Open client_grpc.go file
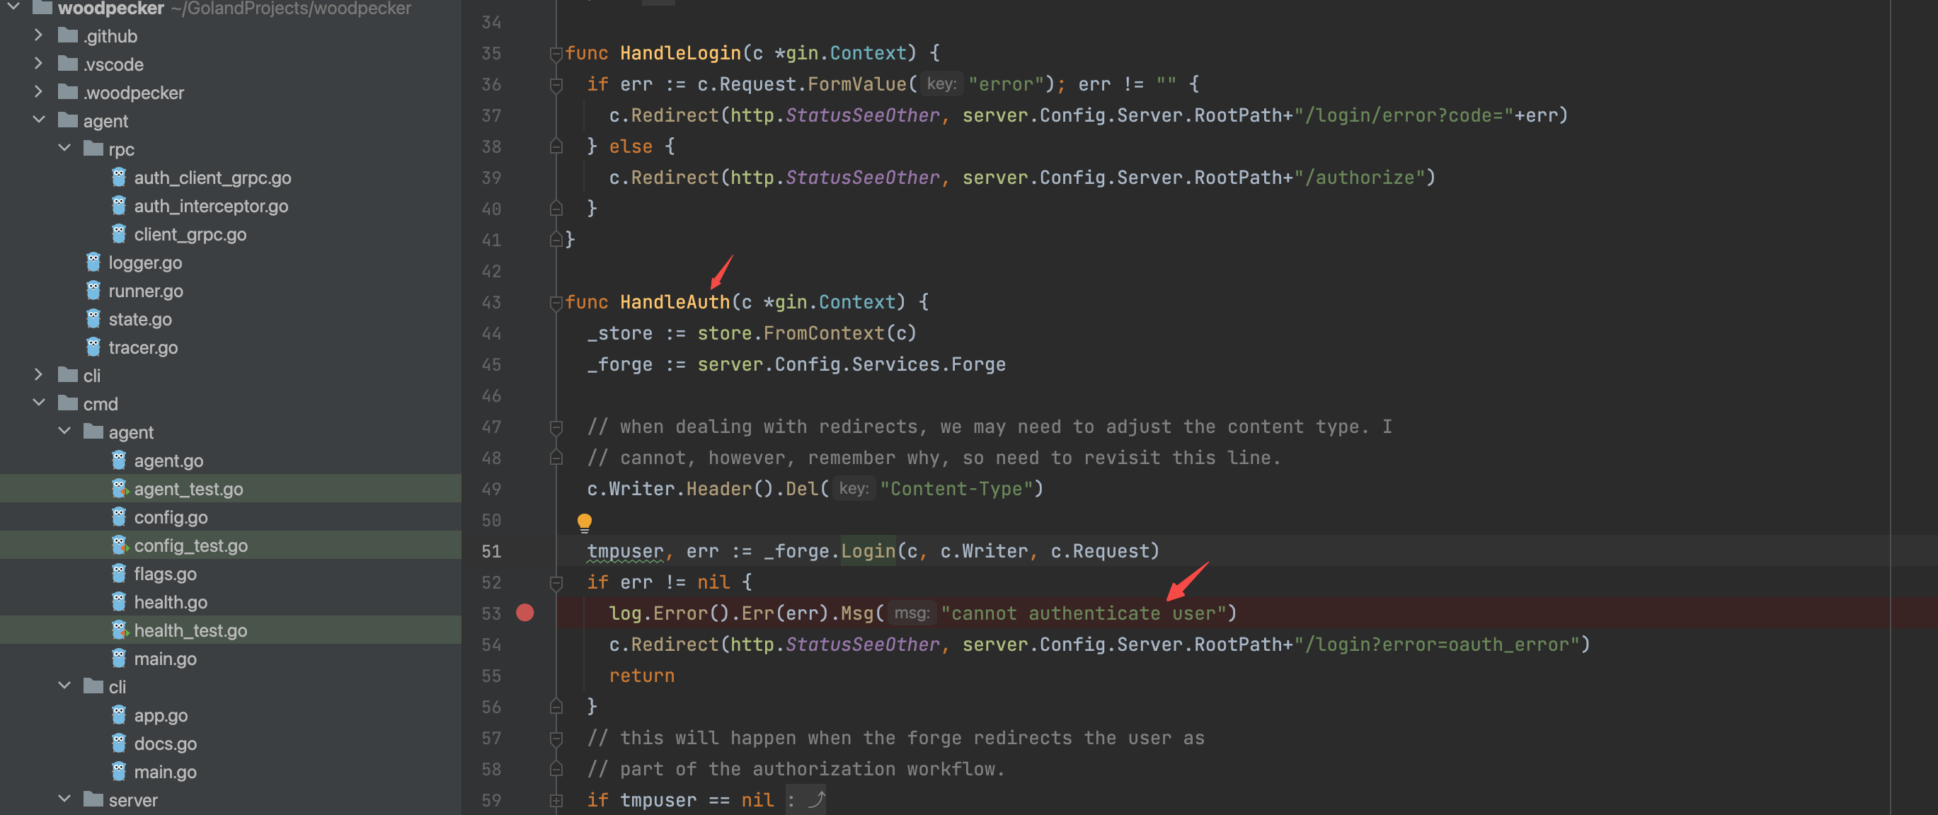 [x=190, y=235]
